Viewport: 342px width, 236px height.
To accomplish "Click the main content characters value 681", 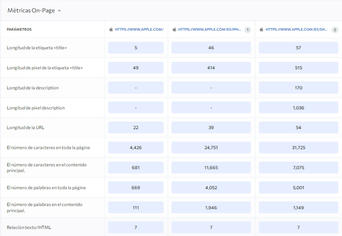I will (x=136, y=168).
